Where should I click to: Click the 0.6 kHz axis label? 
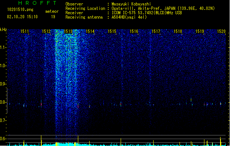coord(3,139)
